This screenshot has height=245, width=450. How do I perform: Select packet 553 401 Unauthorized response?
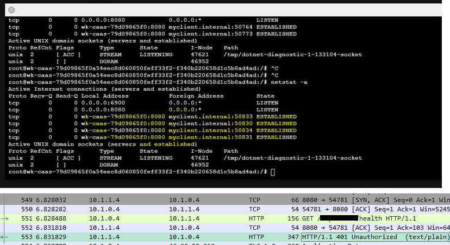[225, 237]
